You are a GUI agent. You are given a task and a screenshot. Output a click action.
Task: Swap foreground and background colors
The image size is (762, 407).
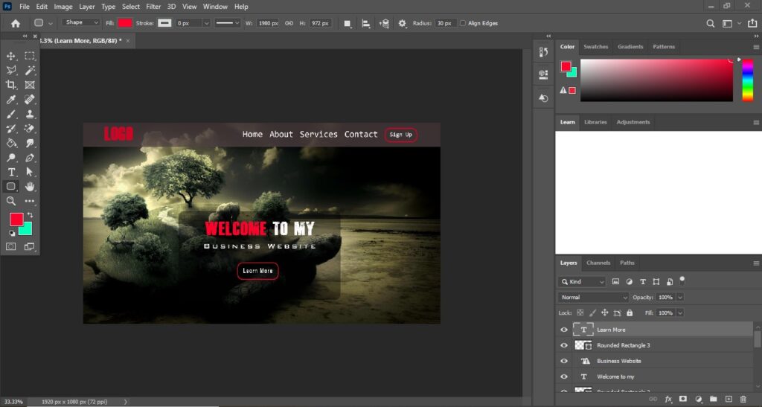(x=30, y=215)
